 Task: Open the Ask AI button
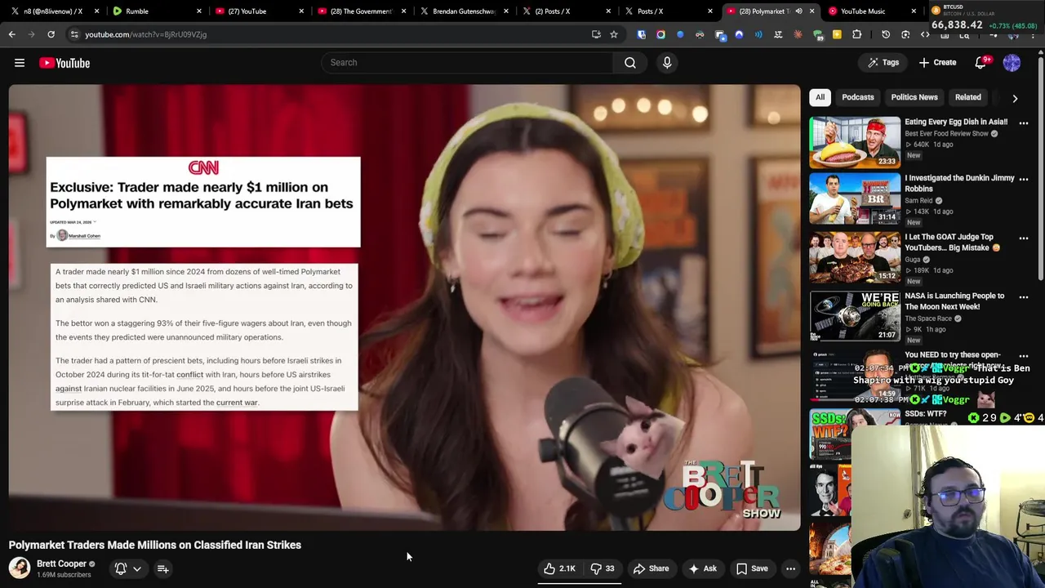click(x=703, y=568)
